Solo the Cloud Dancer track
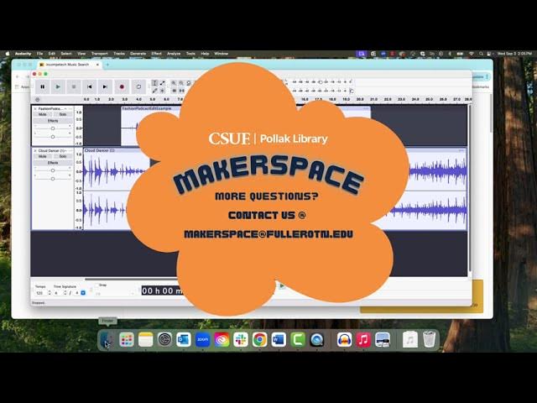This screenshot has width=537, height=403. [x=63, y=156]
